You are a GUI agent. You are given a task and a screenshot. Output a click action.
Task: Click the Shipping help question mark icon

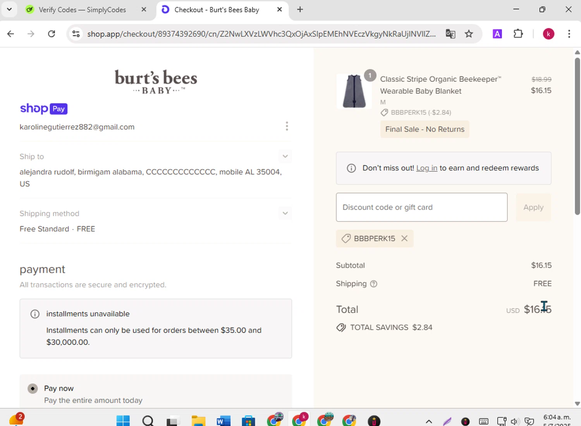373,284
